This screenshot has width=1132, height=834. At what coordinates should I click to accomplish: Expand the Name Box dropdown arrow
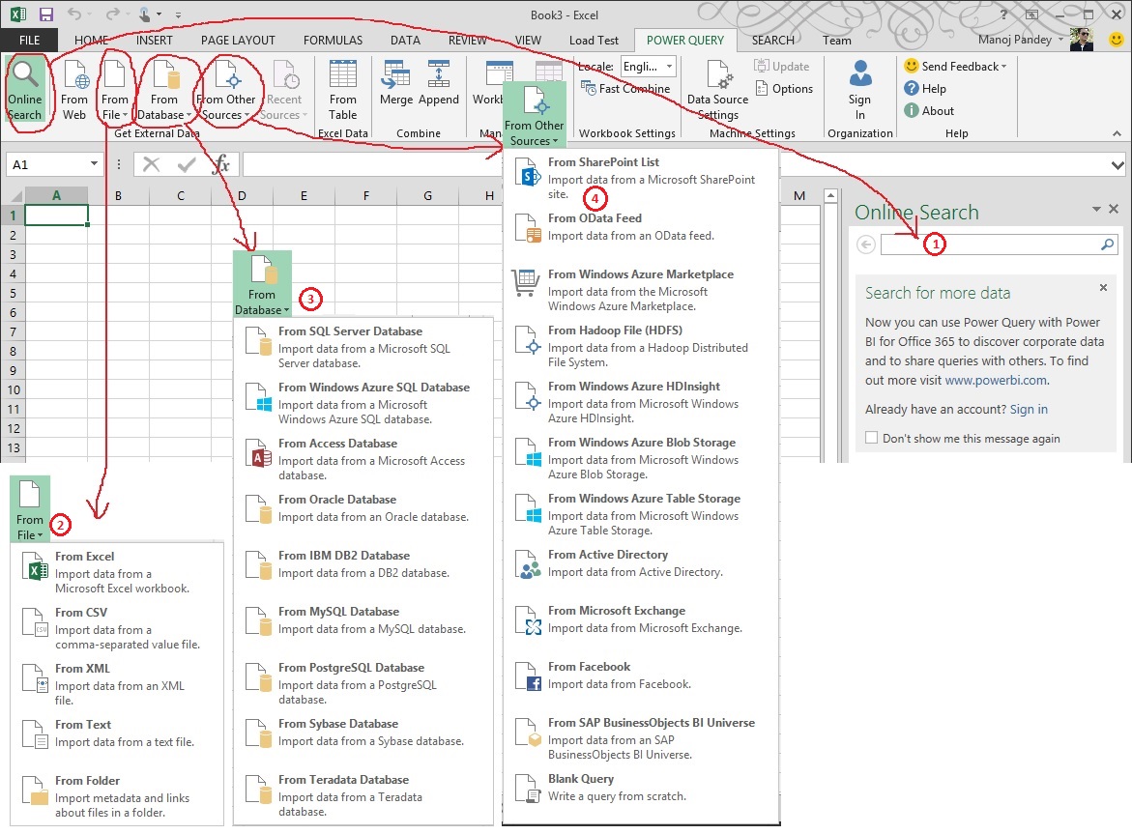click(x=94, y=164)
